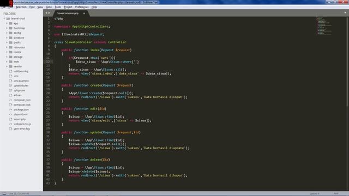Click the server.php file icon

10,119
